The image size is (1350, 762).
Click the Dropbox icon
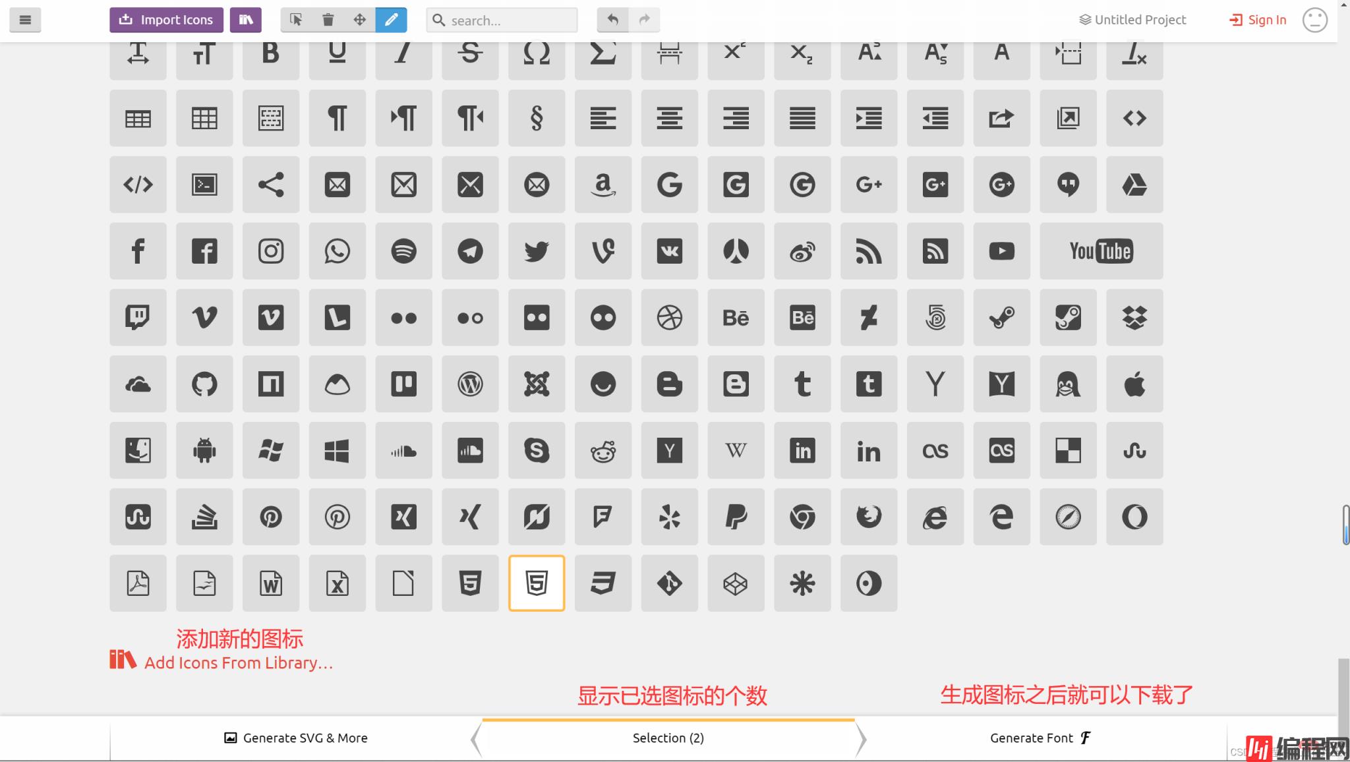click(1135, 317)
